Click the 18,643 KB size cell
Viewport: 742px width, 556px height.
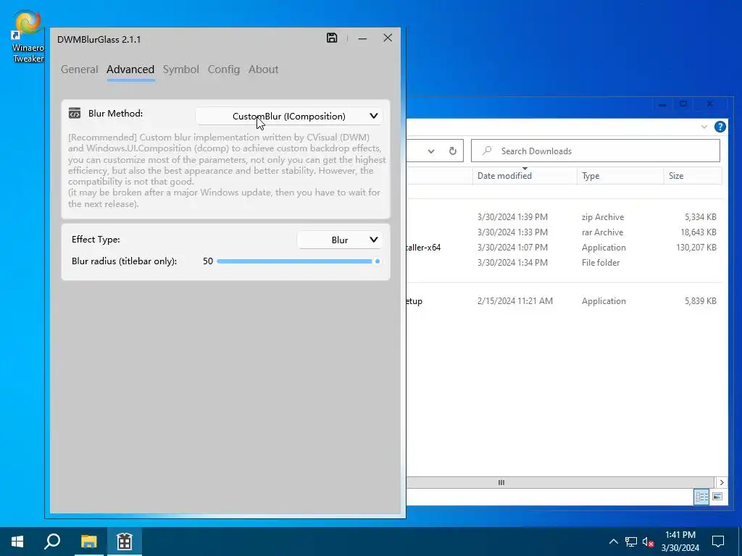pos(699,232)
